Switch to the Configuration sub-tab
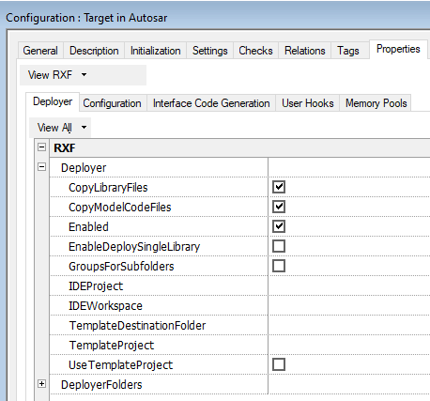430x401 pixels. tap(112, 103)
